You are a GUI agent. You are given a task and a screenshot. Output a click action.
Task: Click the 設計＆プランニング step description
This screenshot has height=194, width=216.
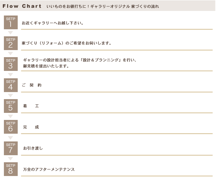coord(80,63)
